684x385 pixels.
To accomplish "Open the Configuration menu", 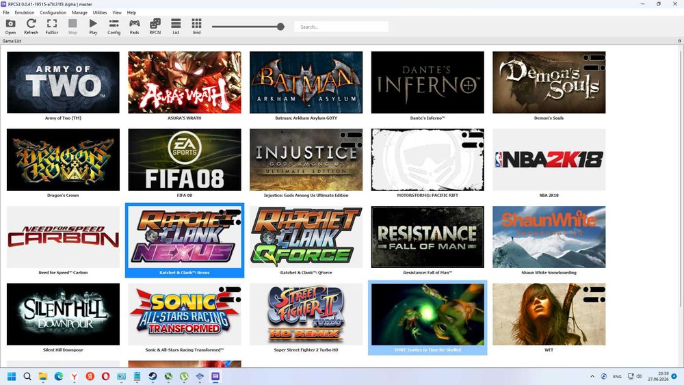I will pos(53,12).
